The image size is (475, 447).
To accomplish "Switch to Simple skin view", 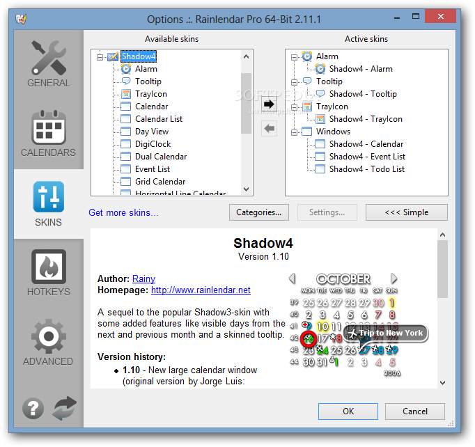I will pos(407,212).
